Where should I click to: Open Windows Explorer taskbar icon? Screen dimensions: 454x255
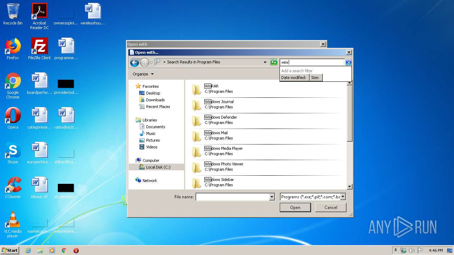40,250
